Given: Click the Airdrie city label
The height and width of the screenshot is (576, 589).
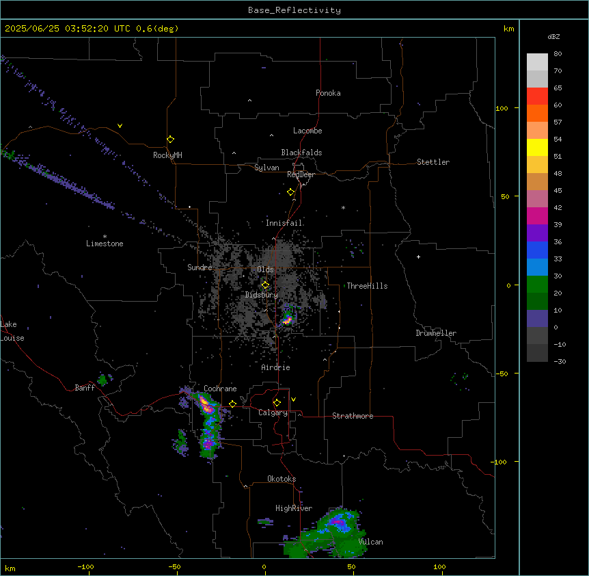Looking at the screenshot, I should coord(276,367).
